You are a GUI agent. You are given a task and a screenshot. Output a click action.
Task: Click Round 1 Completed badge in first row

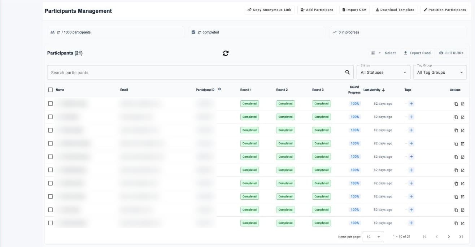(x=249, y=104)
